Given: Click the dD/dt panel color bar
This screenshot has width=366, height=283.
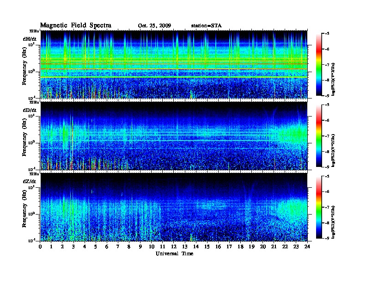Looking at the screenshot, I should pyautogui.click(x=319, y=135).
